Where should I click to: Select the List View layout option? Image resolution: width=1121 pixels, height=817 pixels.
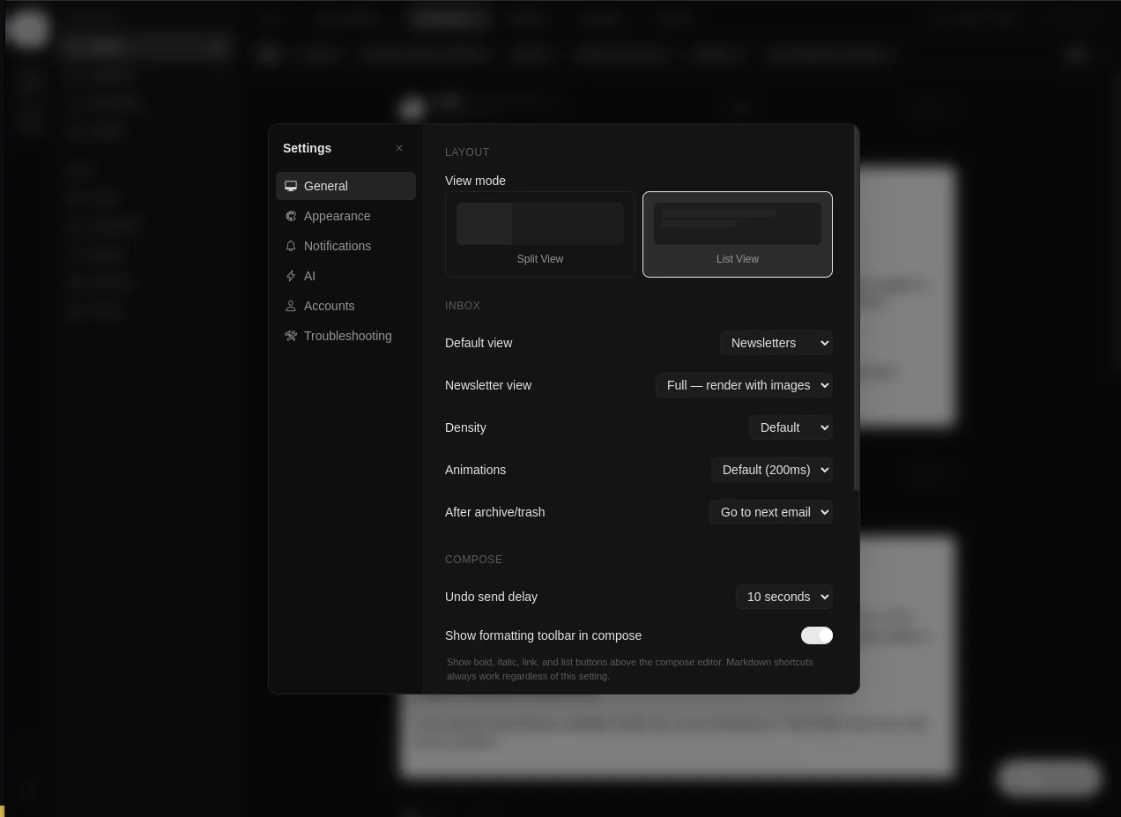pyautogui.click(x=738, y=234)
